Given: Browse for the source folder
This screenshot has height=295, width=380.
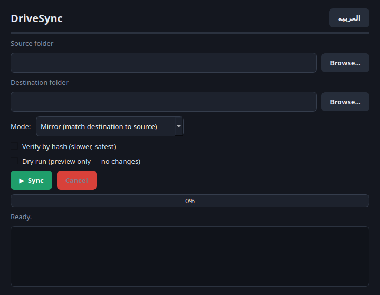Looking at the screenshot, I should click(x=345, y=63).
